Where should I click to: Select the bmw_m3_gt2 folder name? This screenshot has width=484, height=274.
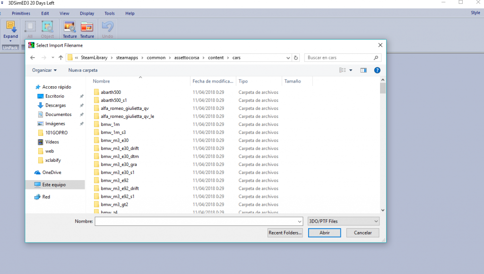click(114, 204)
